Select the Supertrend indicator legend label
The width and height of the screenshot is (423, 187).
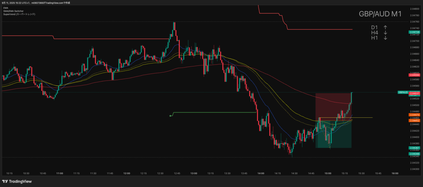point(19,14)
